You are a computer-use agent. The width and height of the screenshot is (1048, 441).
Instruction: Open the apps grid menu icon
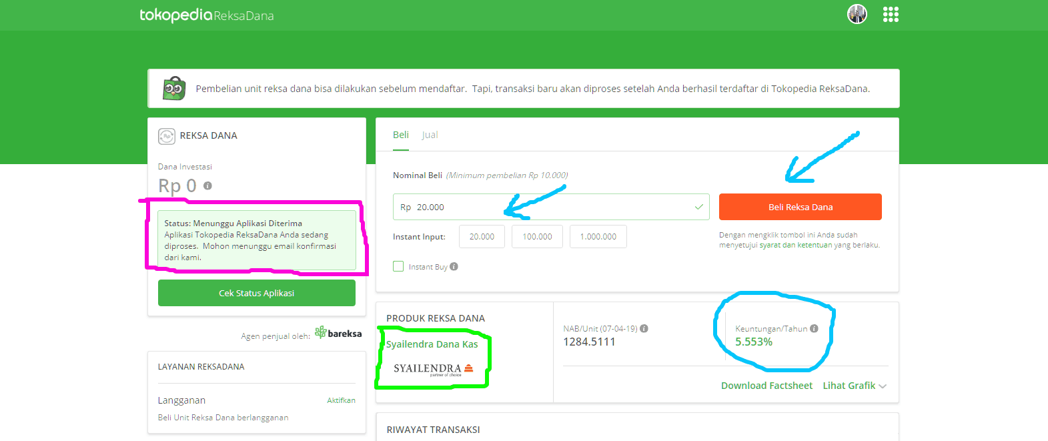pos(891,14)
